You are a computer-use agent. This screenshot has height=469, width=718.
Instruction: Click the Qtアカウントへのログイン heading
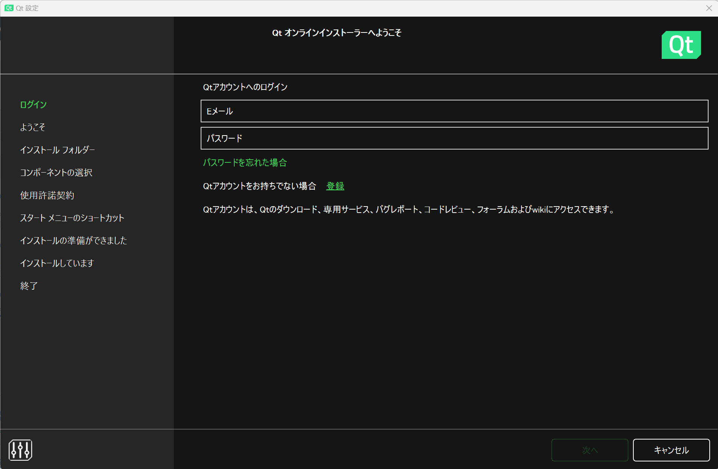coord(245,87)
